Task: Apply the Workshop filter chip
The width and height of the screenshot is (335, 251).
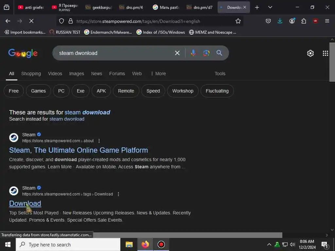Action: coord(183,91)
